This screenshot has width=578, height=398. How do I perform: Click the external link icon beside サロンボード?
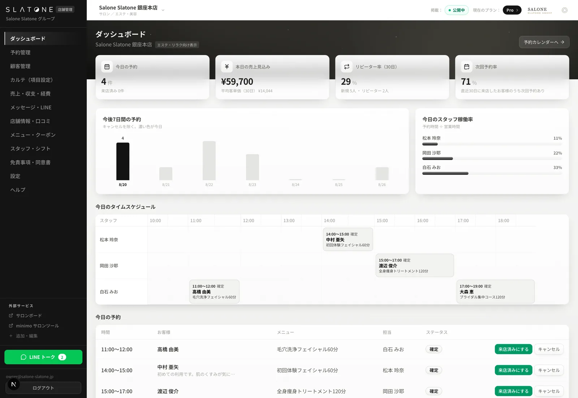point(11,316)
